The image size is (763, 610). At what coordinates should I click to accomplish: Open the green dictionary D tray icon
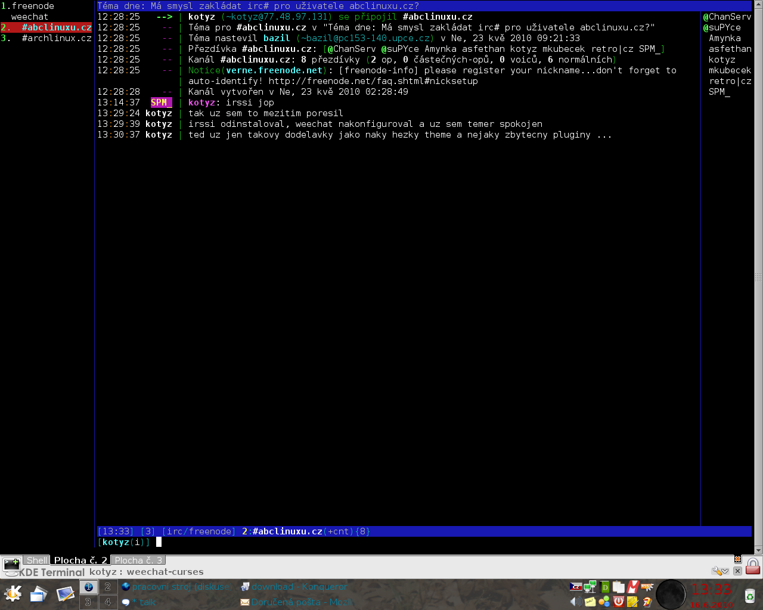[x=604, y=587]
